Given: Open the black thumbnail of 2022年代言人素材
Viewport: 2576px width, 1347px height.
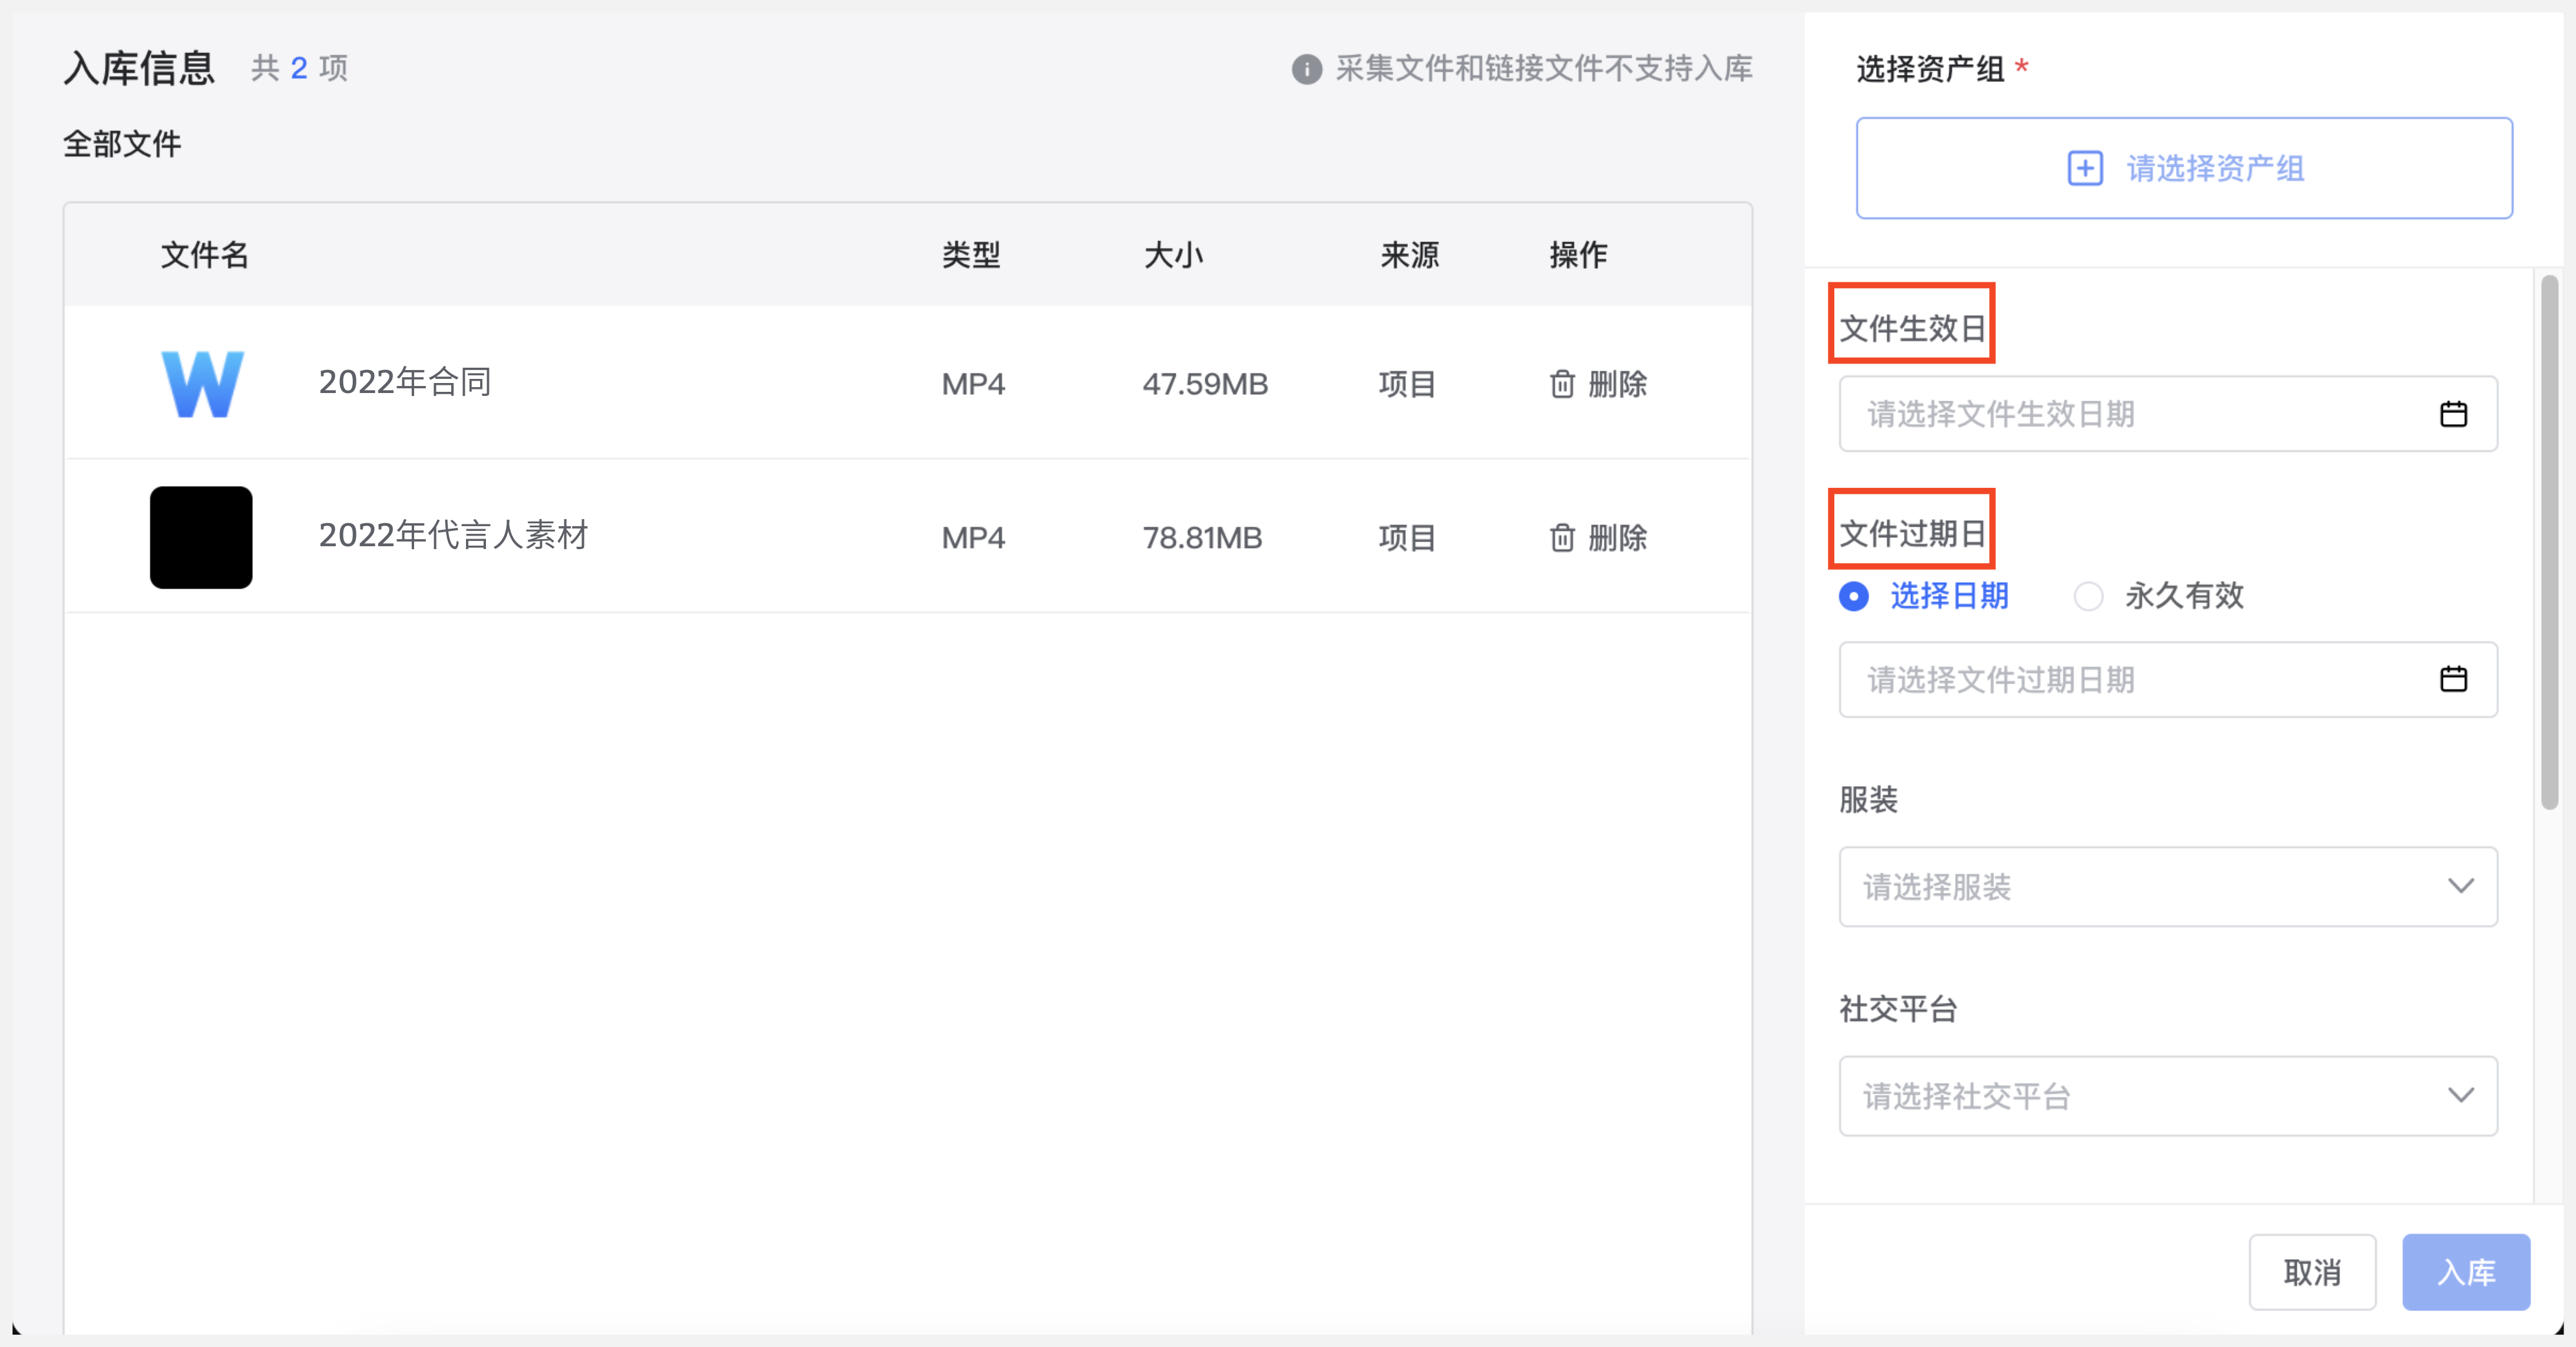Looking at the screenshot, I should pyautogui.click(x=201, y=537).
